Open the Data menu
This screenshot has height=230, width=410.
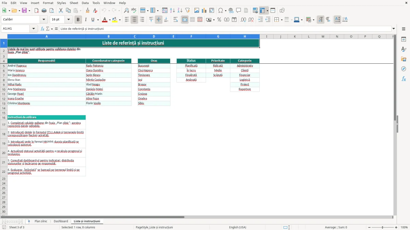click(85, 3)
